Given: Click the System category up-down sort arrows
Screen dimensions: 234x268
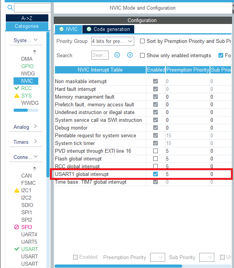Looking at the screenshot, I should click(34, 52).
